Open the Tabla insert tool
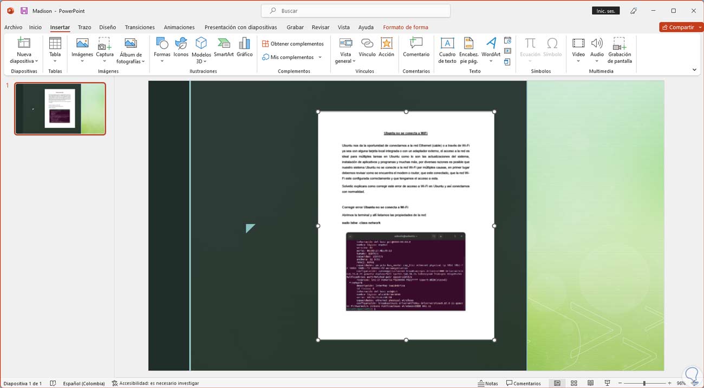Viewport: 704px width, 388px height. click(55, 50)
